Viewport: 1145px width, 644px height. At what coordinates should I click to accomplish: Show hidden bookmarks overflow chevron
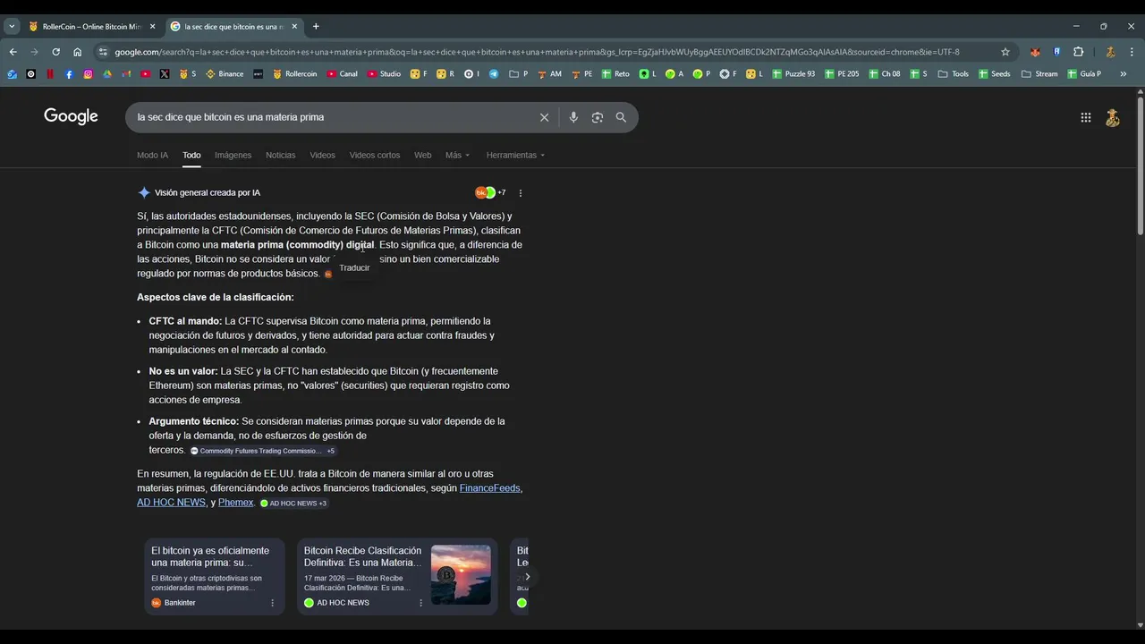(x=1124, y=74)
